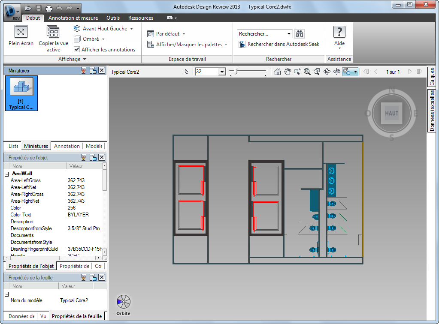The height and width of the screenshot is (324, 439).
Task: Click the binoculars search icon
Action: pyautogui.click(x=300, y=34)
